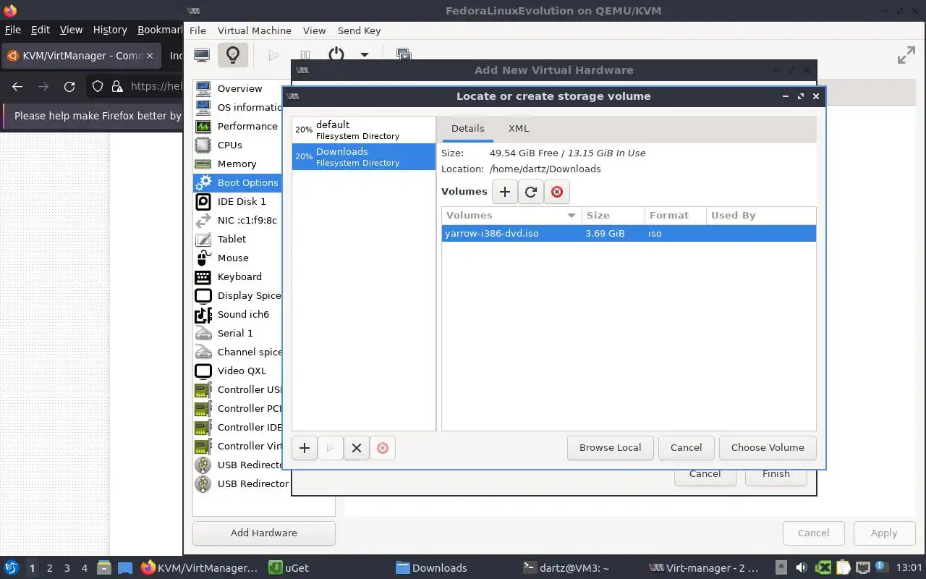Click the Browse Local button

[x=611, y=447]
